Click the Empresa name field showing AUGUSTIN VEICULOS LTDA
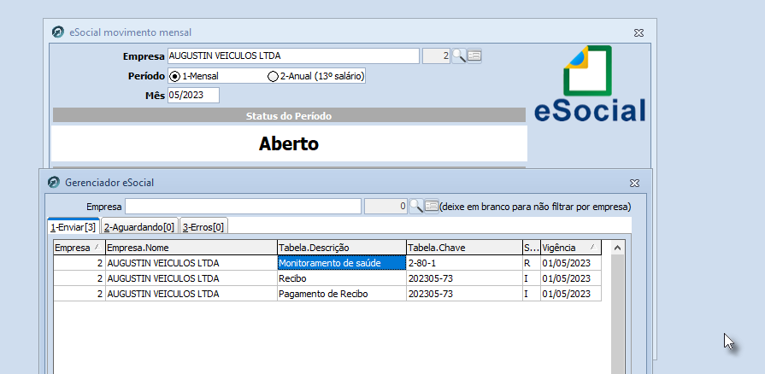Screen dimensions: 765x374 tap(293, 56)
